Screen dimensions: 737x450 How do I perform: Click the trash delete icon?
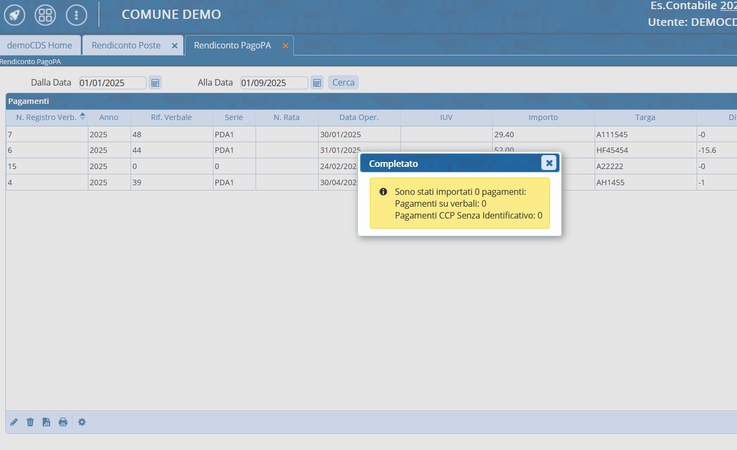[x=30, y=422]
